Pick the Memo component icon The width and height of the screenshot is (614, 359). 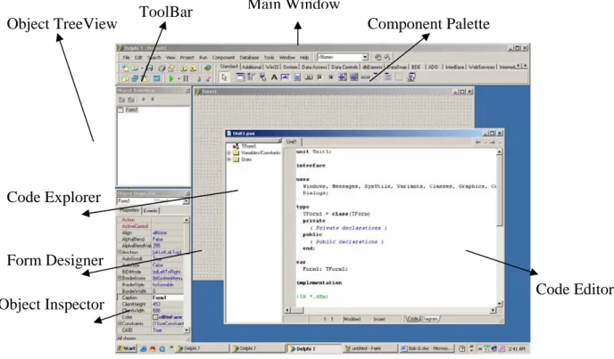point(297,77)
